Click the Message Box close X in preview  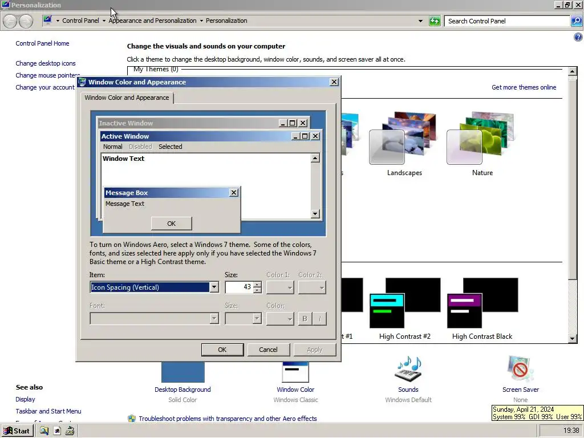(233, 193)
